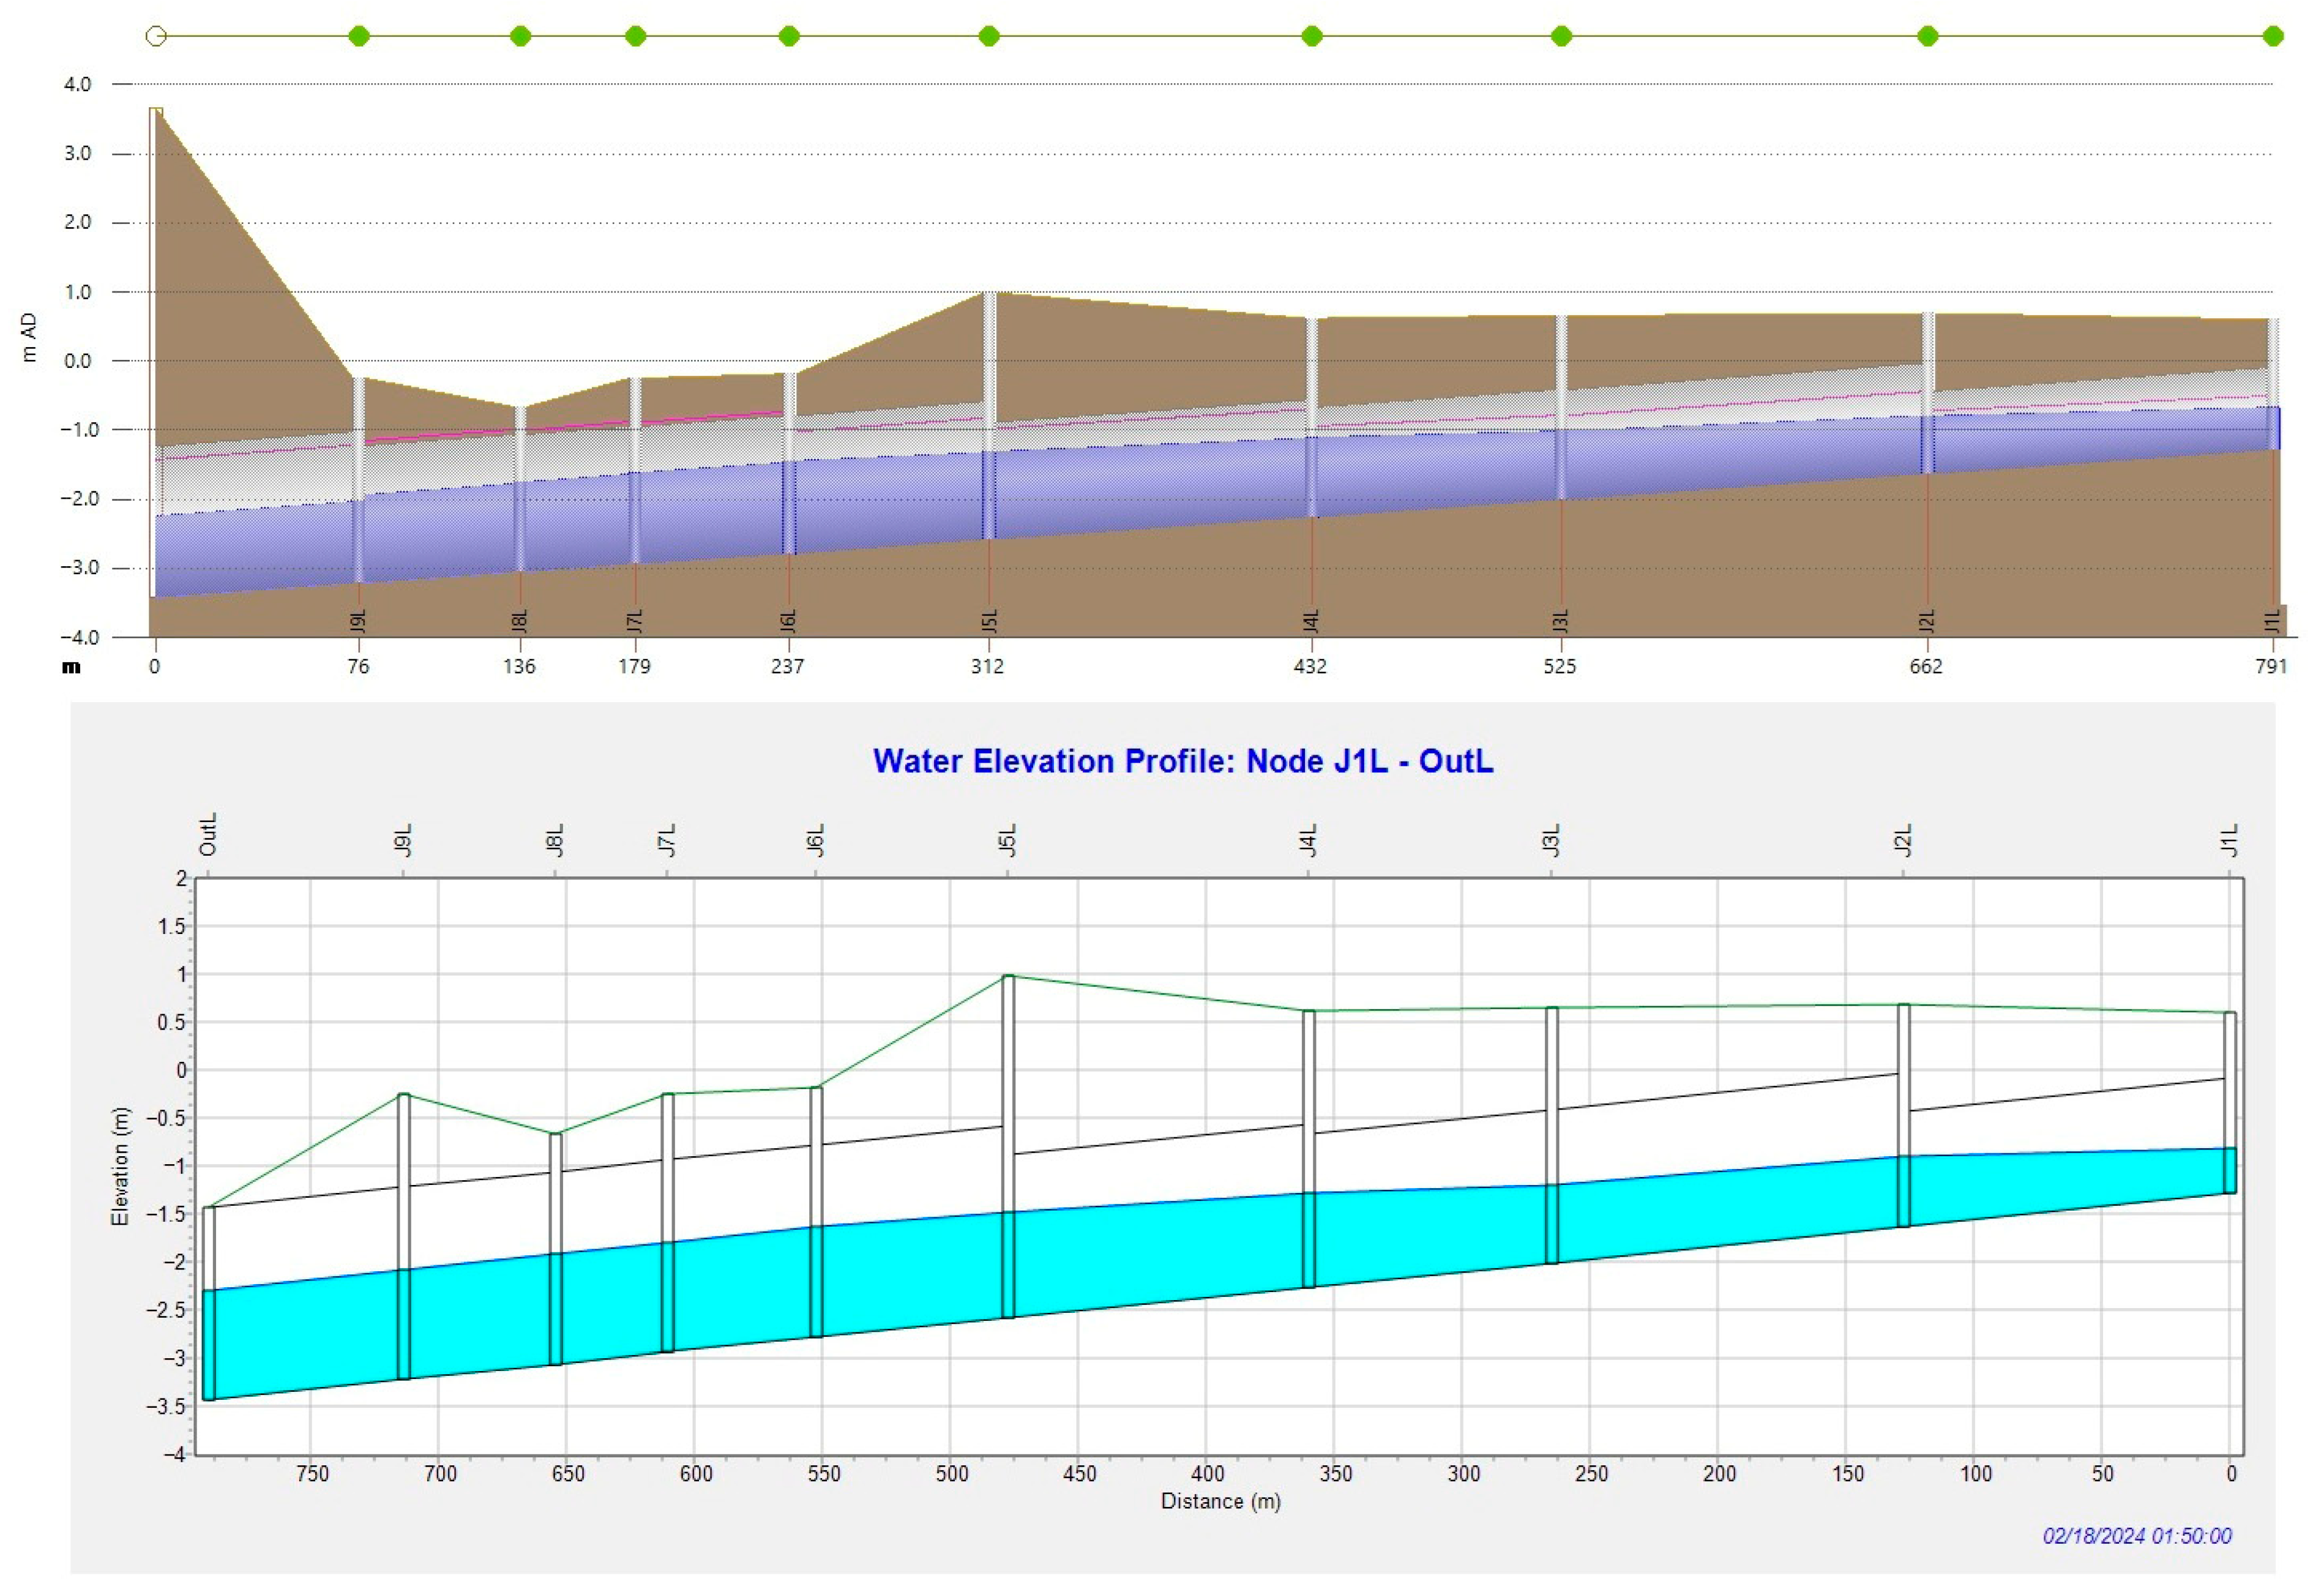The height and width of the screenshot is (1592, 2324).
Task: Click the green node marker above distance 525
Action: [1561, 37]
